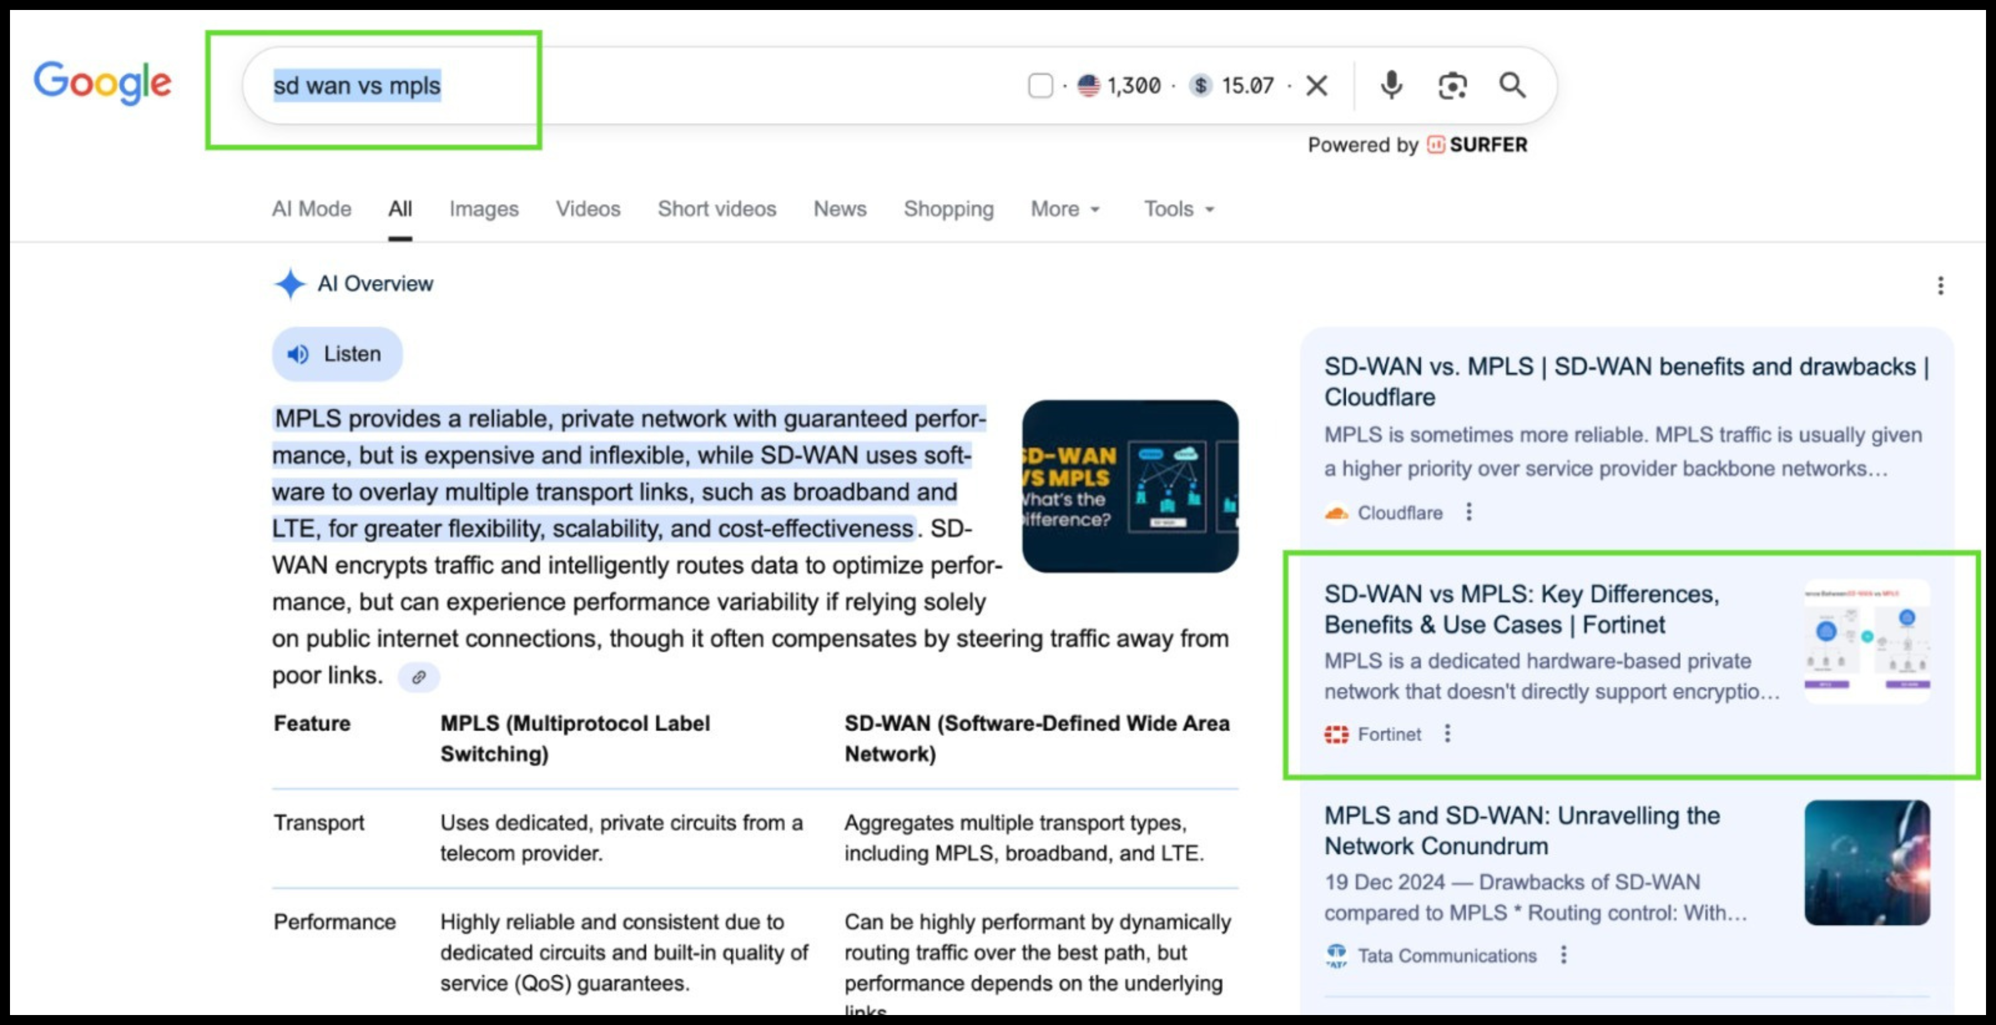Tick the Surfer keyword checkbox in search bar

[x=1040, y=85]
